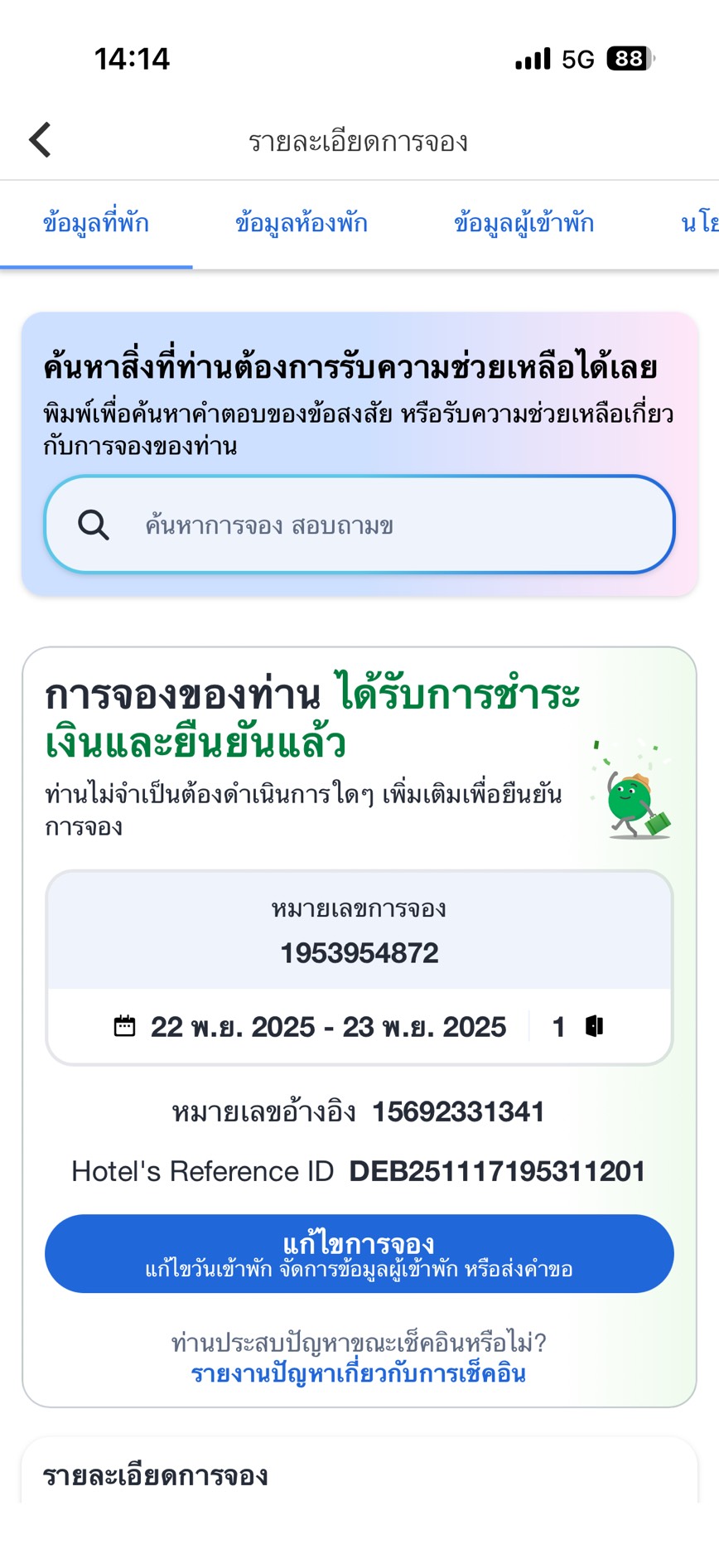The width and height of the screenshot is (719, 1564).
Task: Open รายงานปัญหาเกี่ยวกับการเช็คอิน link
Action: (359, 1373)
